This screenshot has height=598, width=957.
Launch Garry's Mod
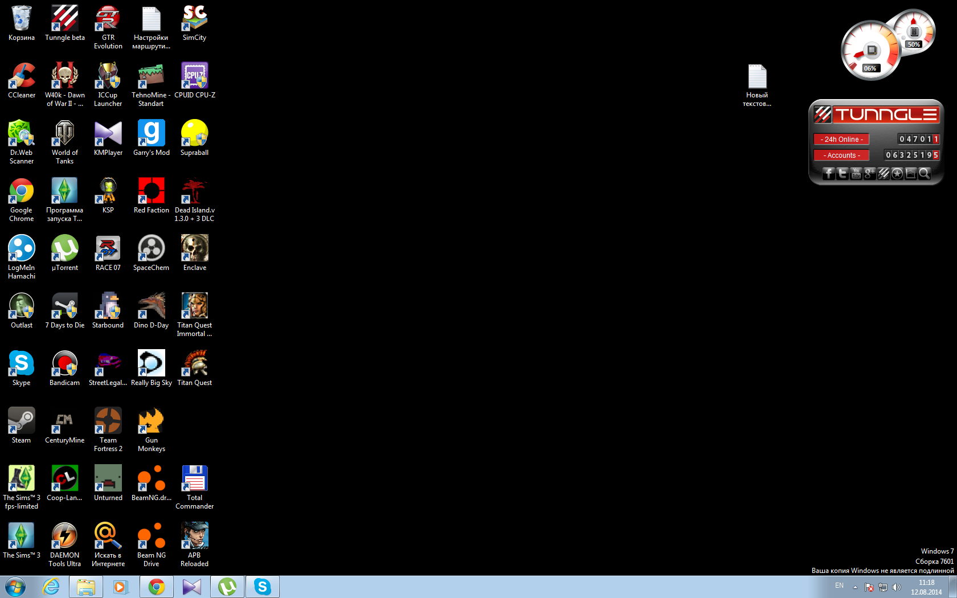click(152, 138)
